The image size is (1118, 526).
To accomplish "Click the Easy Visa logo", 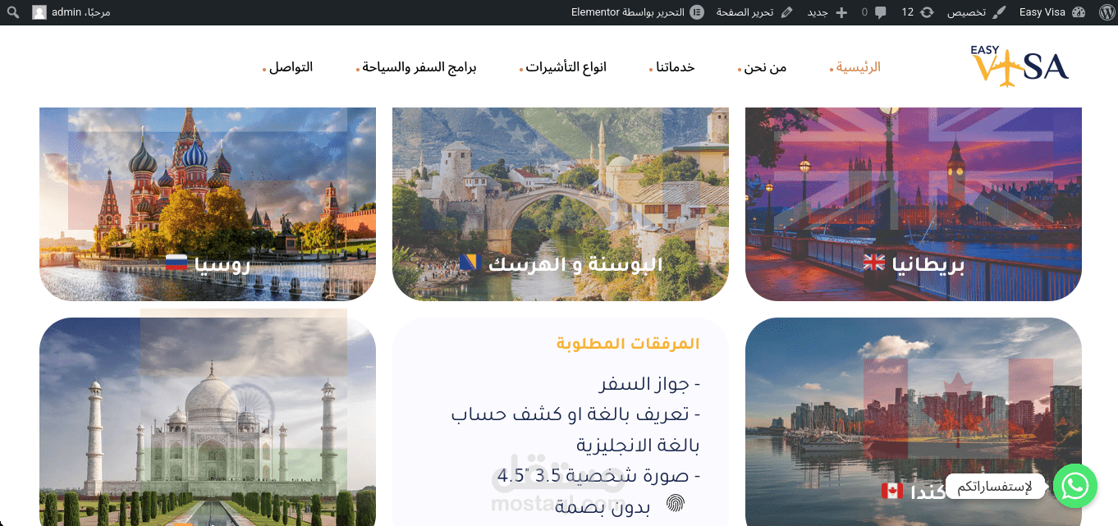I will (1019, 66).
